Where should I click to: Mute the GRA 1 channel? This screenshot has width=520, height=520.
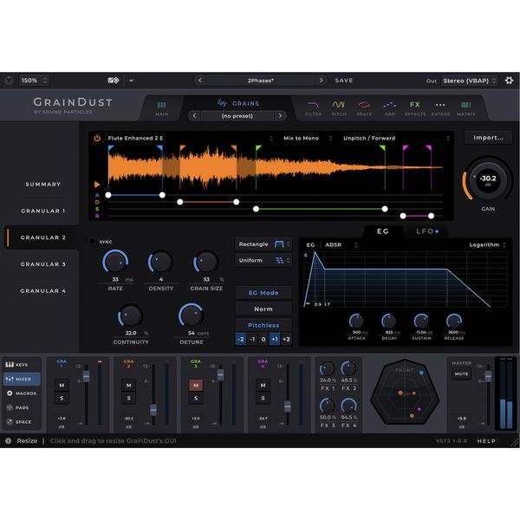[x=62, y=386]
